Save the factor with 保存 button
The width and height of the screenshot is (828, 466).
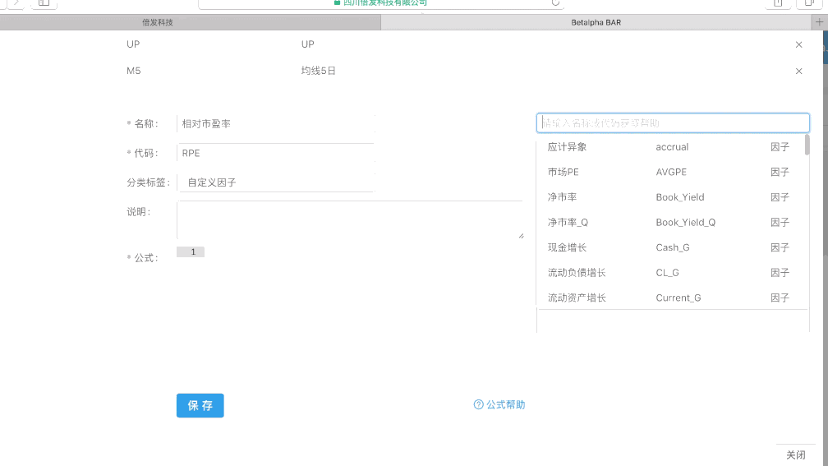[x=200, y=405]
